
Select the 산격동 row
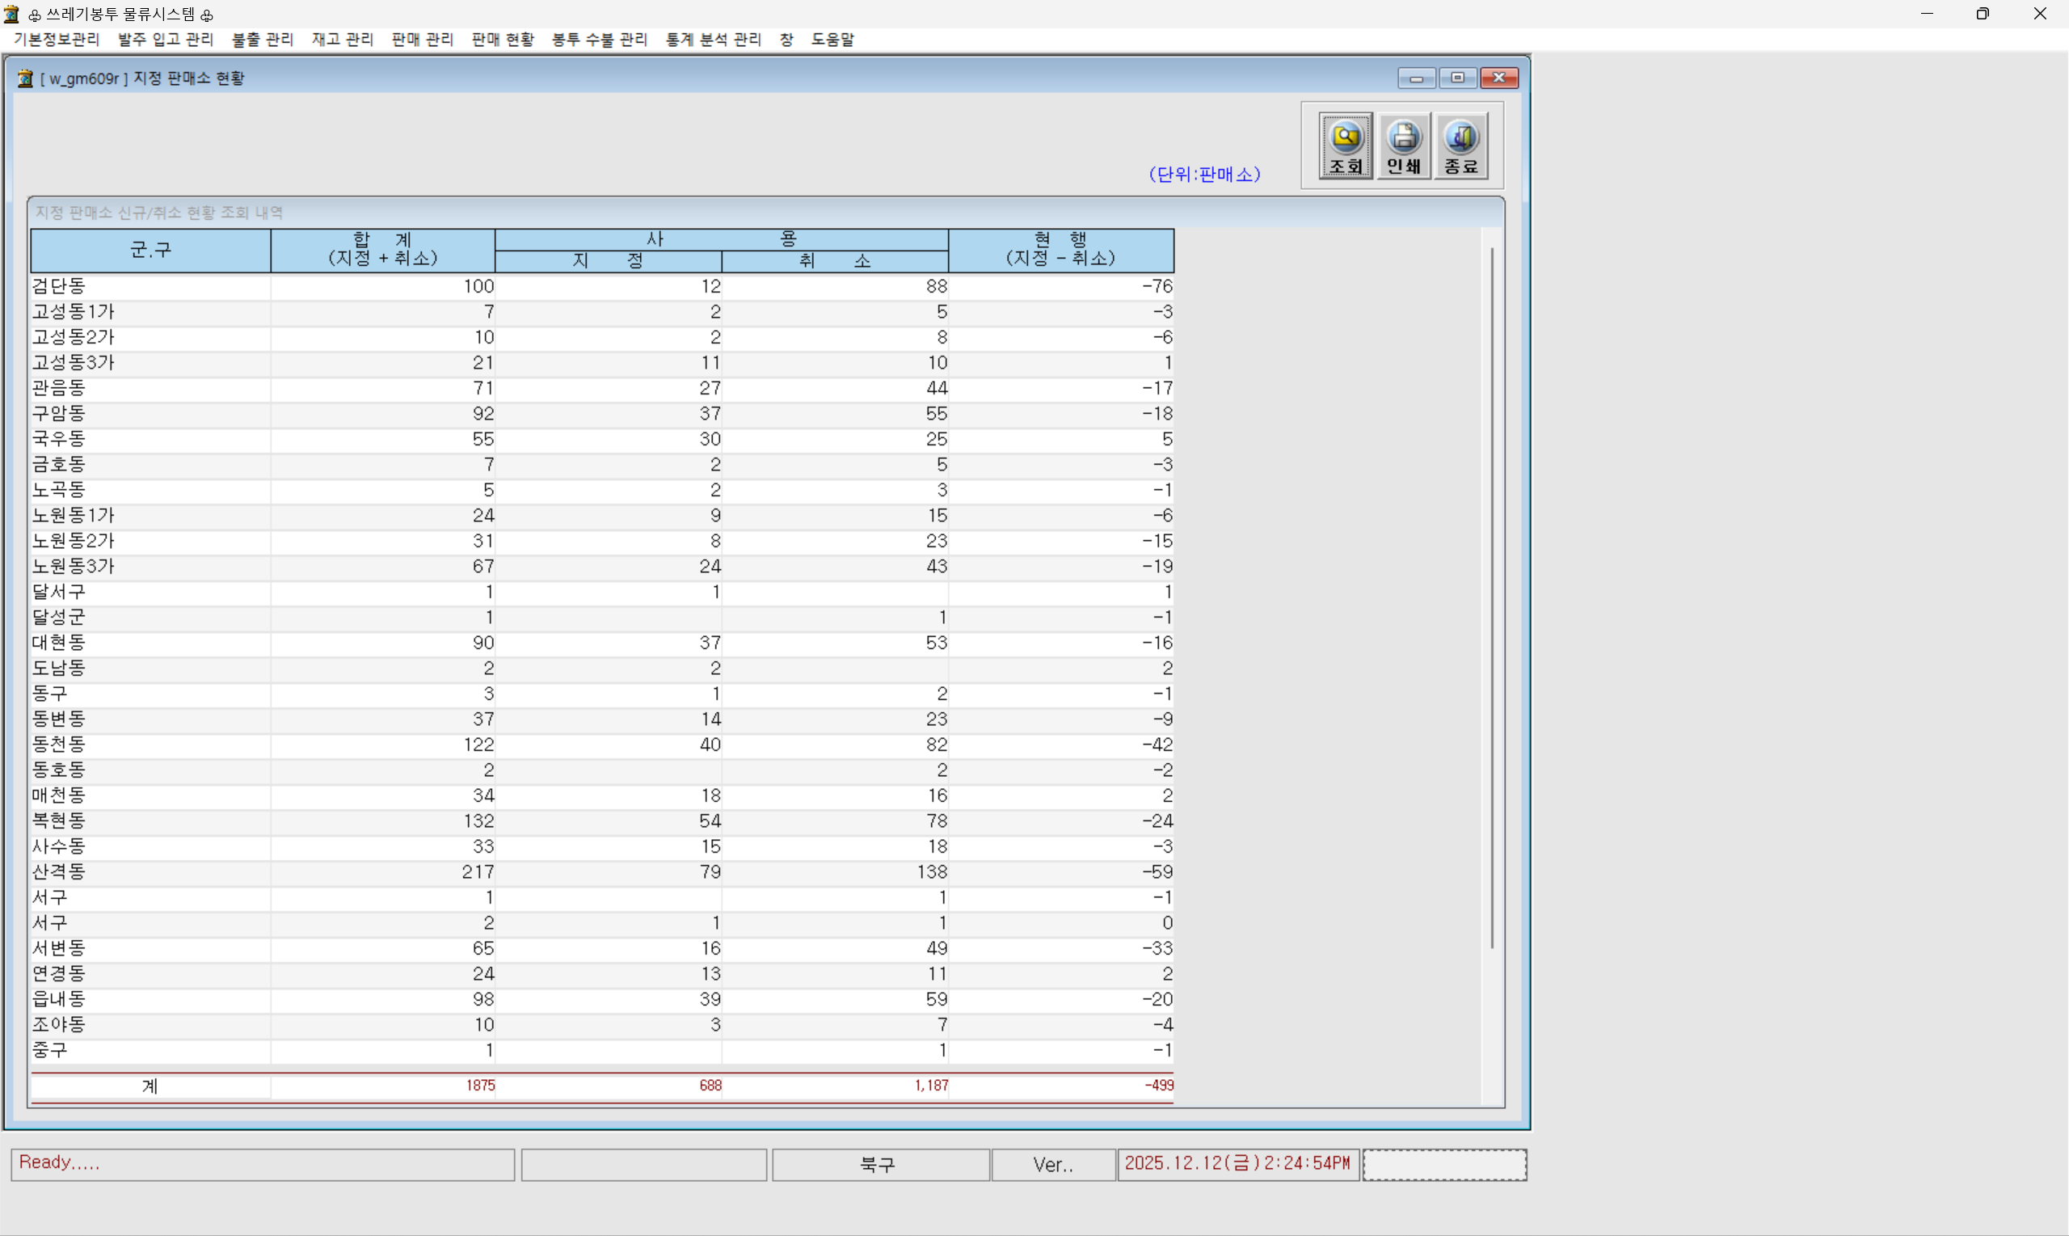pos(602,872)
